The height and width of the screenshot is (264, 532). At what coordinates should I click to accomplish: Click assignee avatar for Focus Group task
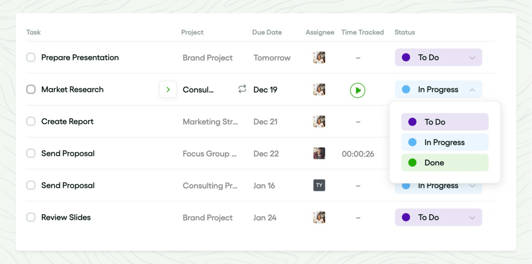click(319, 153)
